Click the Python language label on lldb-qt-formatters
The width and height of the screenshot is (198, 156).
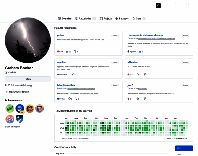click(61, 99)
